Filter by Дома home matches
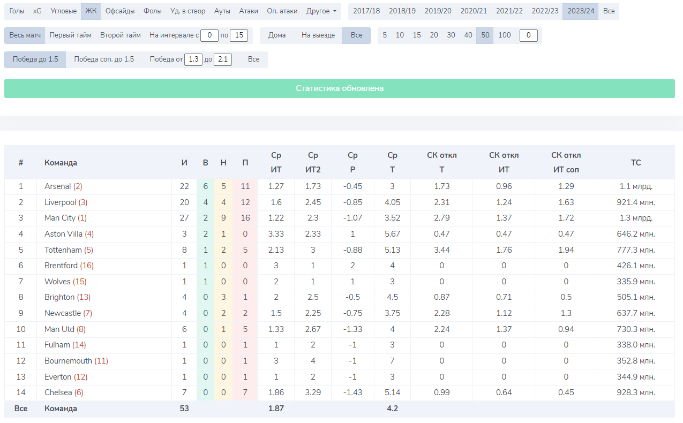The width and height of the screenshot is (683, 423). tap(277, 35)
